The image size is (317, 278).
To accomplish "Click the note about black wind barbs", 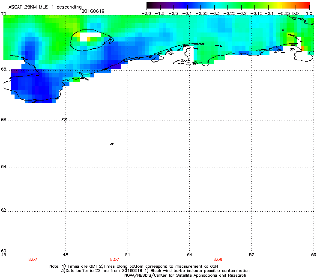I will (x=200, y=271).
